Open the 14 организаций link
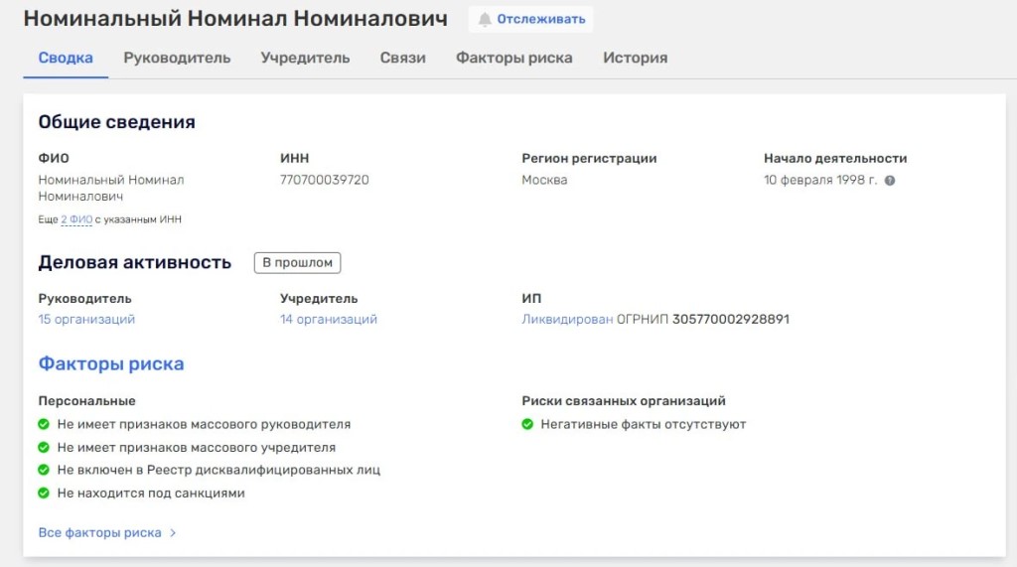The height and width of the screenshot is (567, 1017). point(329,320)
